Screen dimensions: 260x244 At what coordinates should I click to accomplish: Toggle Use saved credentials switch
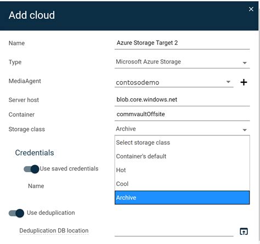pyautogui.click(x=31, y=169)
